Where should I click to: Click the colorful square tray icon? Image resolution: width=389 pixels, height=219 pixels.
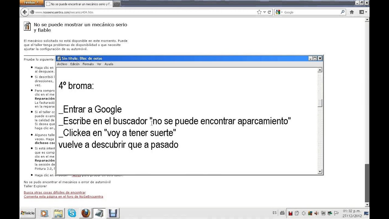pyautogui.click(x=310, y=213)
